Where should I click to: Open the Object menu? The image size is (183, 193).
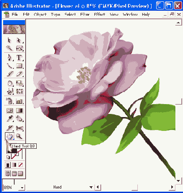coord(40,14)
